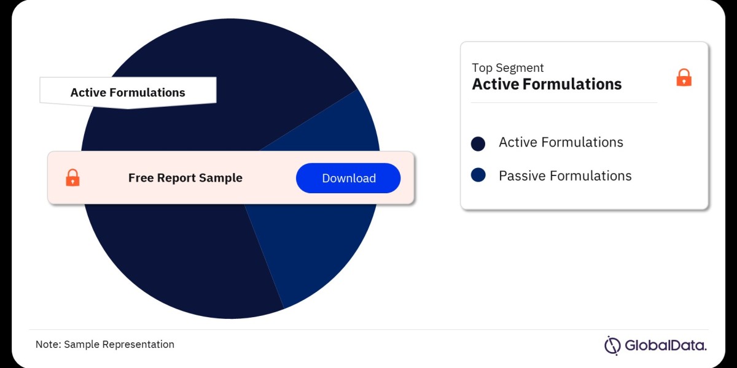This screenshot has height=368, width=737.
Task: Click the GlobalData circular logo icon
Action: point(612,345)
